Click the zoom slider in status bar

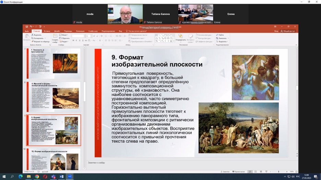click(x=278, y=171)
